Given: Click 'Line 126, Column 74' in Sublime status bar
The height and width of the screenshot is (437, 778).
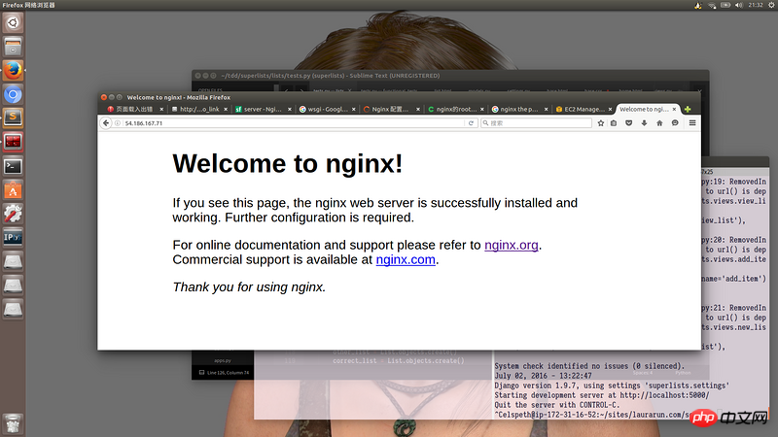Looking at the screenshot, I should 229,373.
